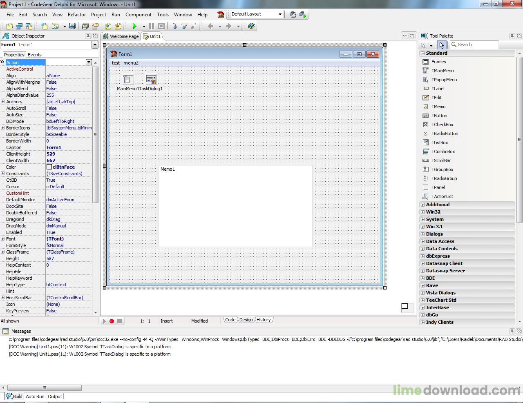
Task: Open the Project menu
Action: click(98, 15)
